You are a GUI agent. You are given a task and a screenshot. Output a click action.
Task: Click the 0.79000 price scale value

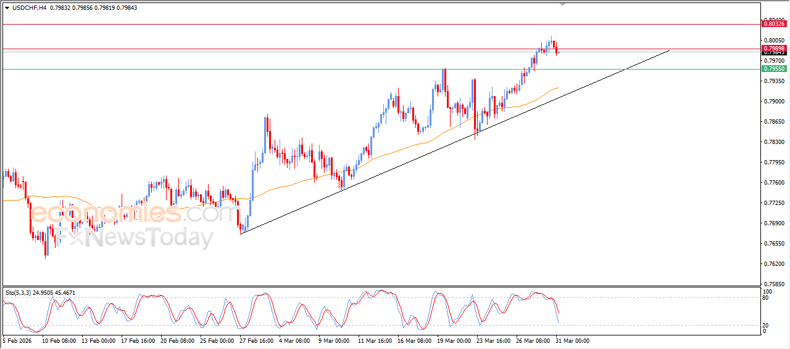[x=775, y=102]
